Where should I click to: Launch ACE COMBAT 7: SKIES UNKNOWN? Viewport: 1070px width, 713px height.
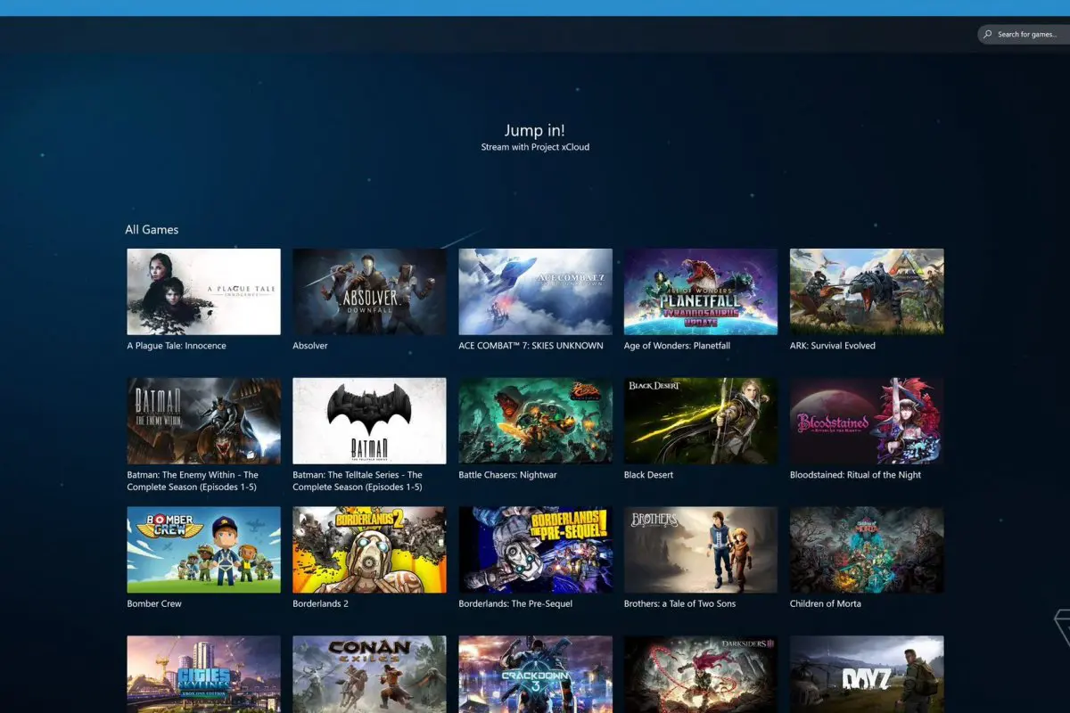coord(535,291)
